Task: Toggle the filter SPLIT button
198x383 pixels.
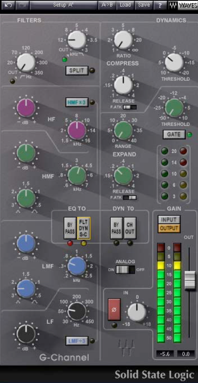Action: point(77,71)
